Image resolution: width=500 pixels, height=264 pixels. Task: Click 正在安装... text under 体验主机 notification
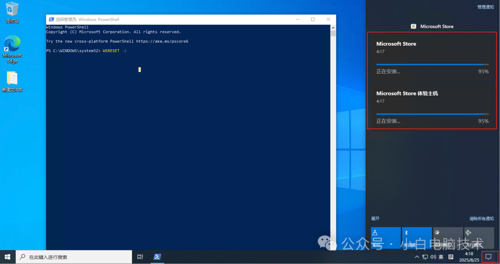(x=388, y=121)
